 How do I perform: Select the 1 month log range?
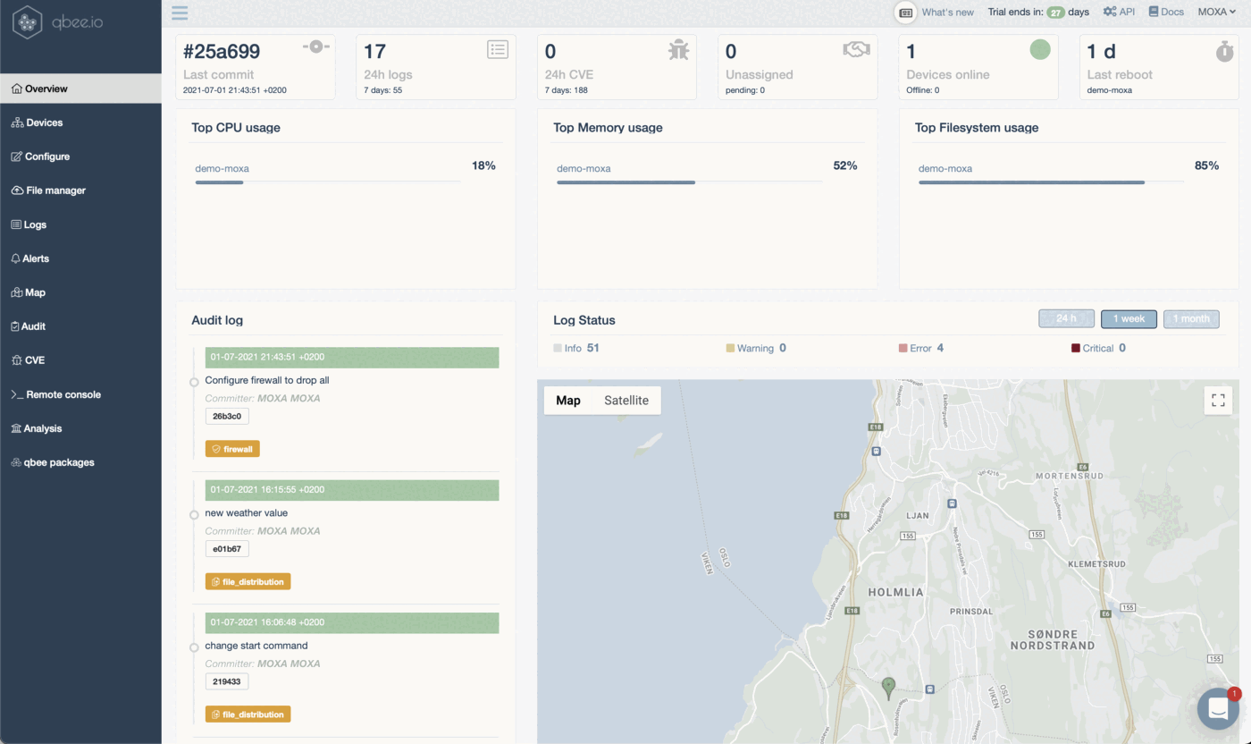coord(1191,319)
